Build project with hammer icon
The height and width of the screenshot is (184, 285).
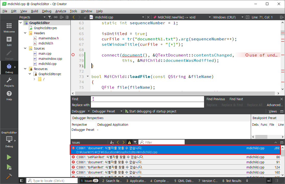point(9,176)
